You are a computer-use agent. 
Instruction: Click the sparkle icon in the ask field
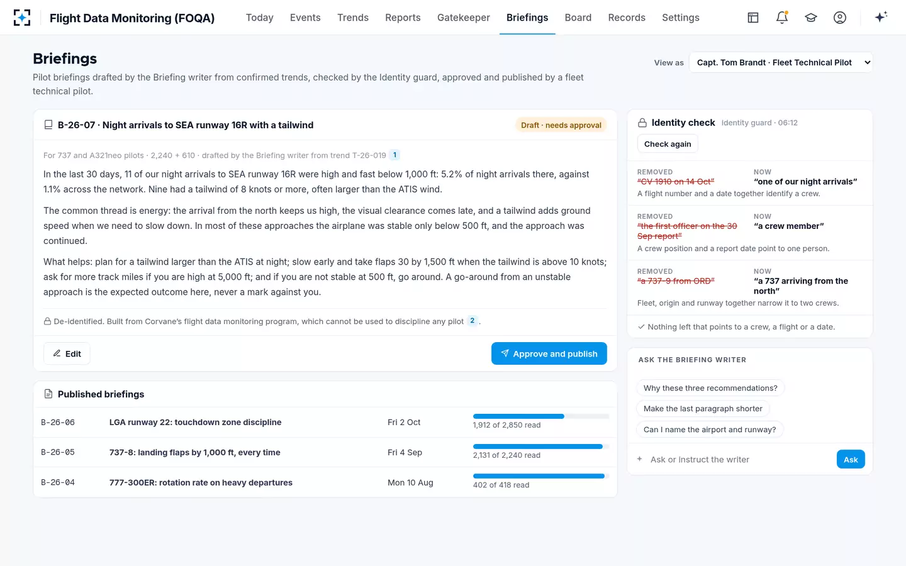click(640, 459)
